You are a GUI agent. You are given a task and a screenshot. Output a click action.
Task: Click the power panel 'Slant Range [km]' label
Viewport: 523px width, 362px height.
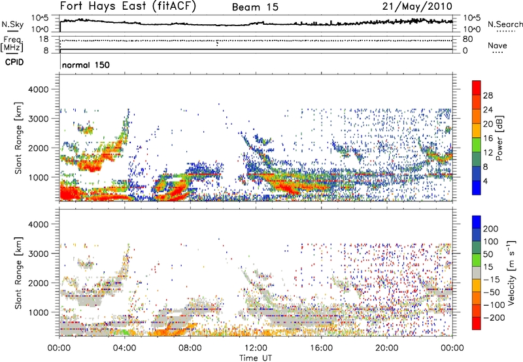pyautogui.click(x=18, y=138)
